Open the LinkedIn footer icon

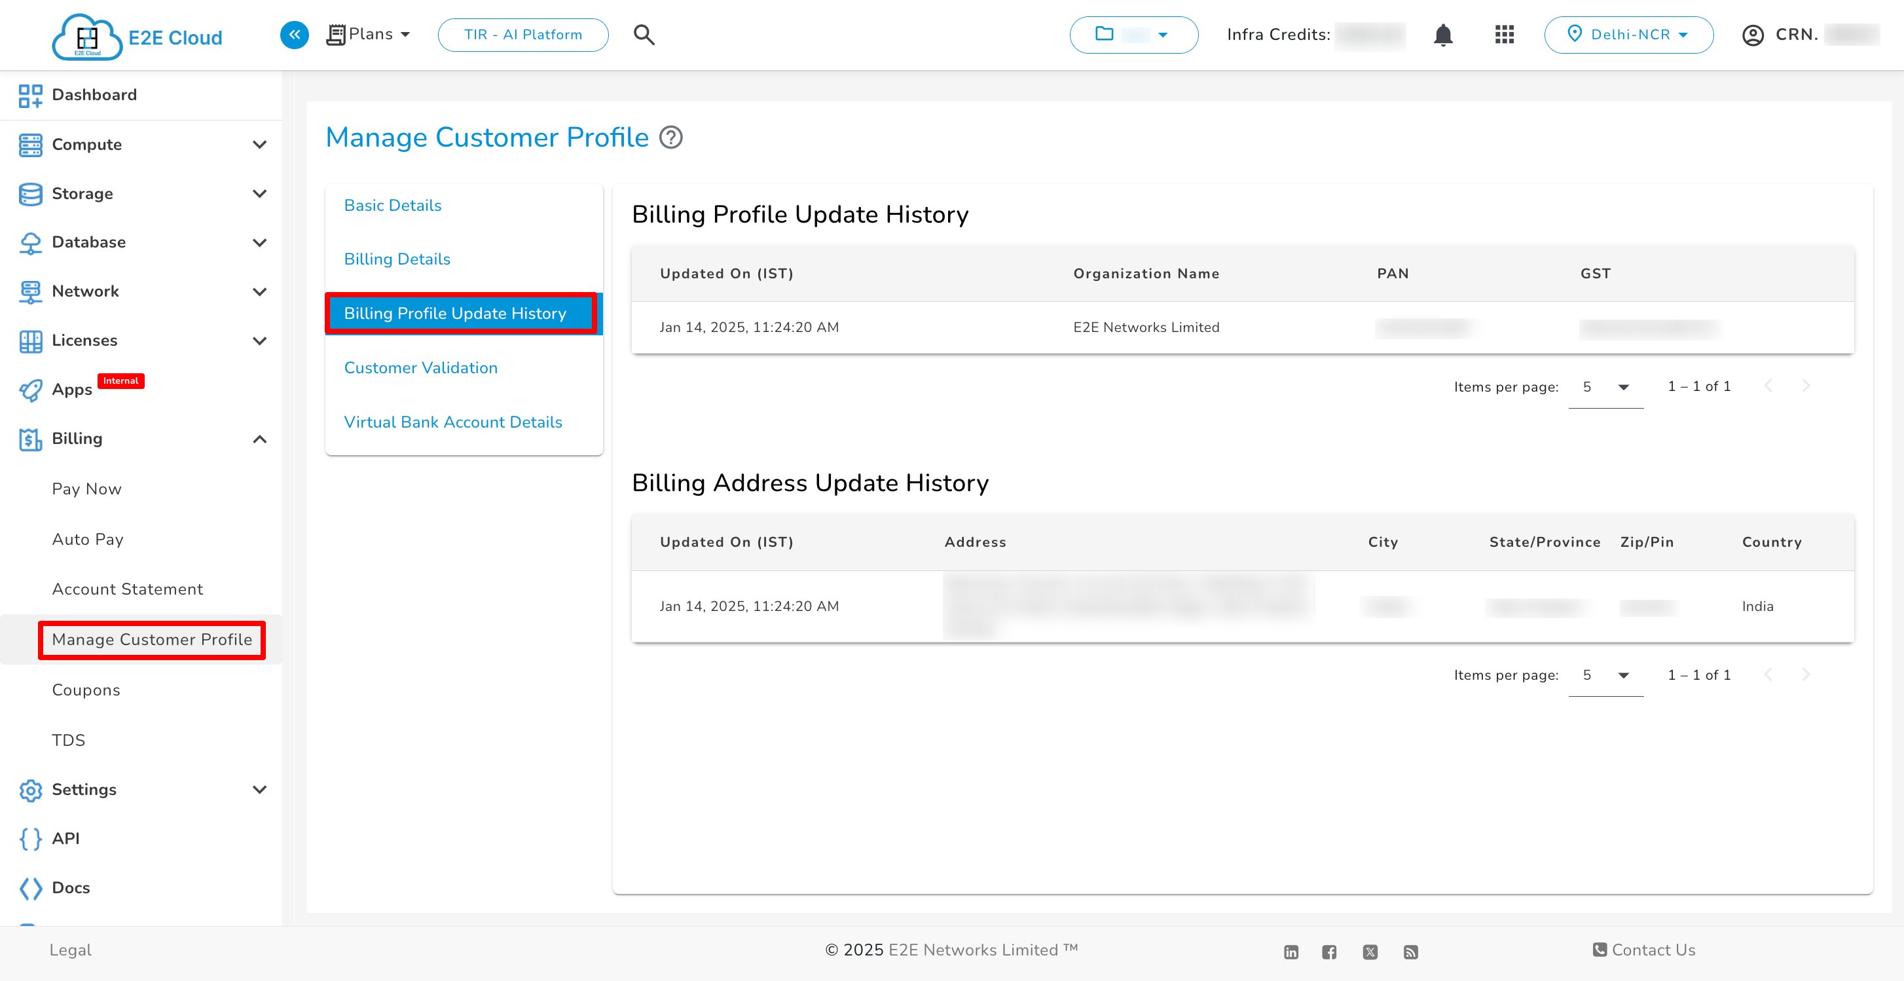coord(1291,952)
